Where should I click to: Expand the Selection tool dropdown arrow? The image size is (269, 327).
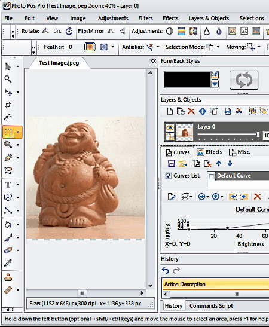(x=18, y=132)
